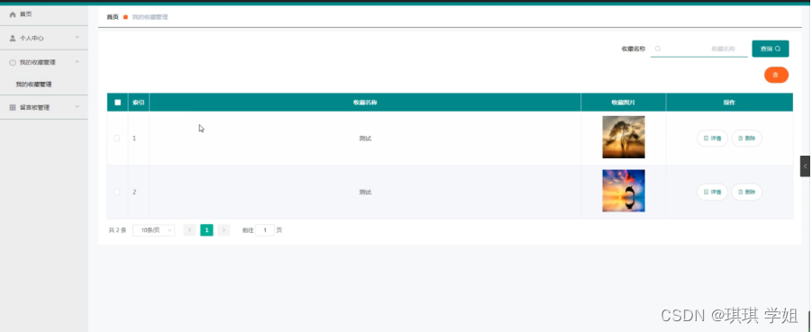Expand the 留言板管理 sidebar menu
This screenshot has width=812, height=332.
(44, 108)
